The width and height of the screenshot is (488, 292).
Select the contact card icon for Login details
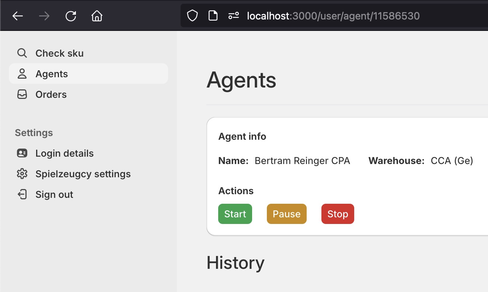click(x=22, y=153)
